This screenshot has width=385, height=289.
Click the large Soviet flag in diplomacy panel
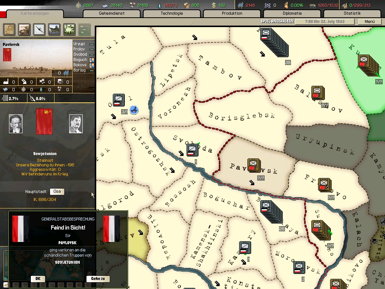click(44, 122)
